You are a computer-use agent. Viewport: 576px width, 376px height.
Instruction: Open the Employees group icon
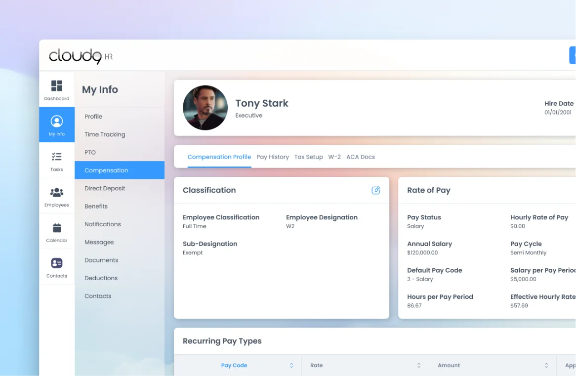57,192
